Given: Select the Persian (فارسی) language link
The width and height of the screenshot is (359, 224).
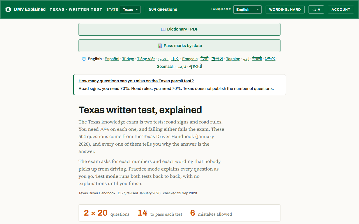Looking at the screenshot, I should 181,66.
